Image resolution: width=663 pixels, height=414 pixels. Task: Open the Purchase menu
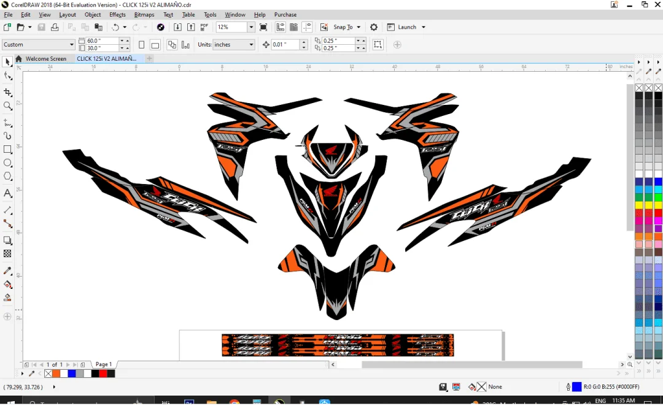point(285,14)
